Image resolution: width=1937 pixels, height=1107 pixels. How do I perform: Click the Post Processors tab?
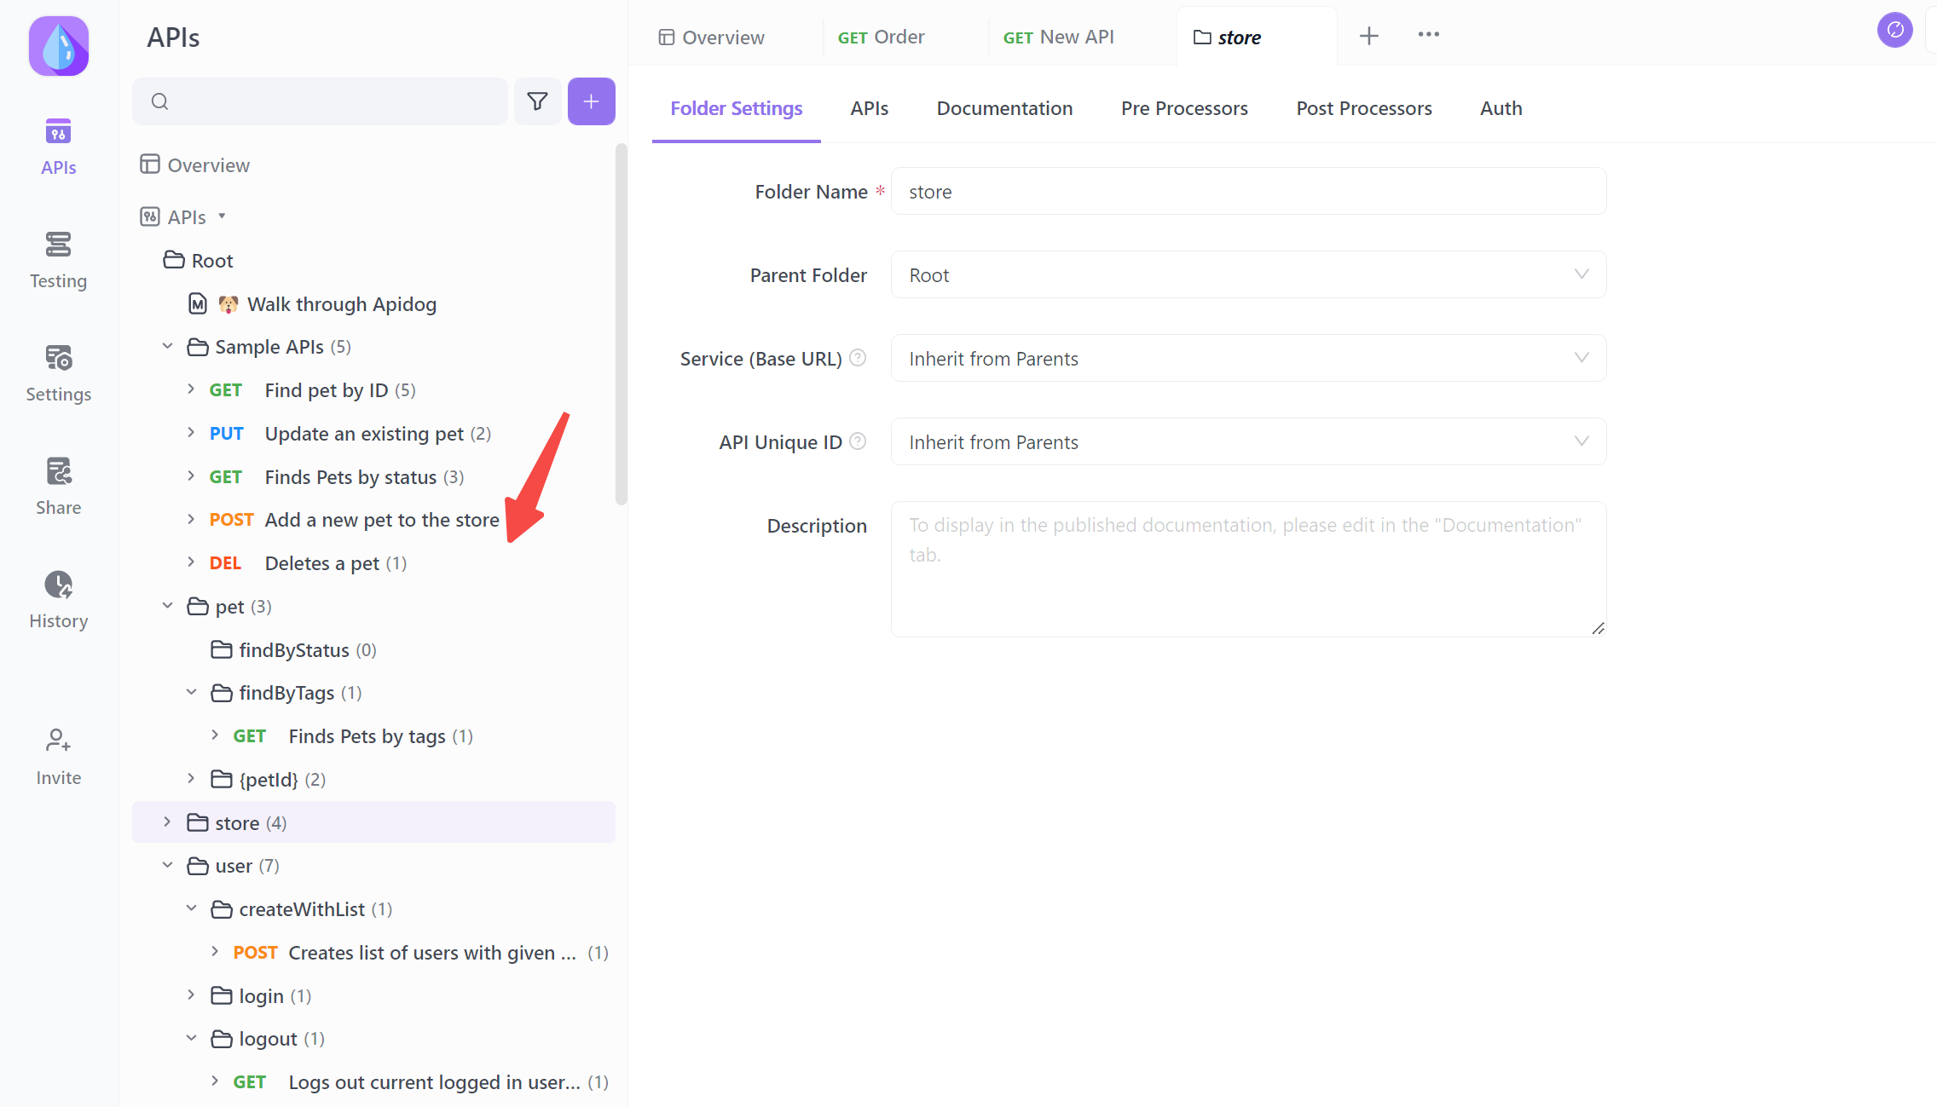point(1363,107)
